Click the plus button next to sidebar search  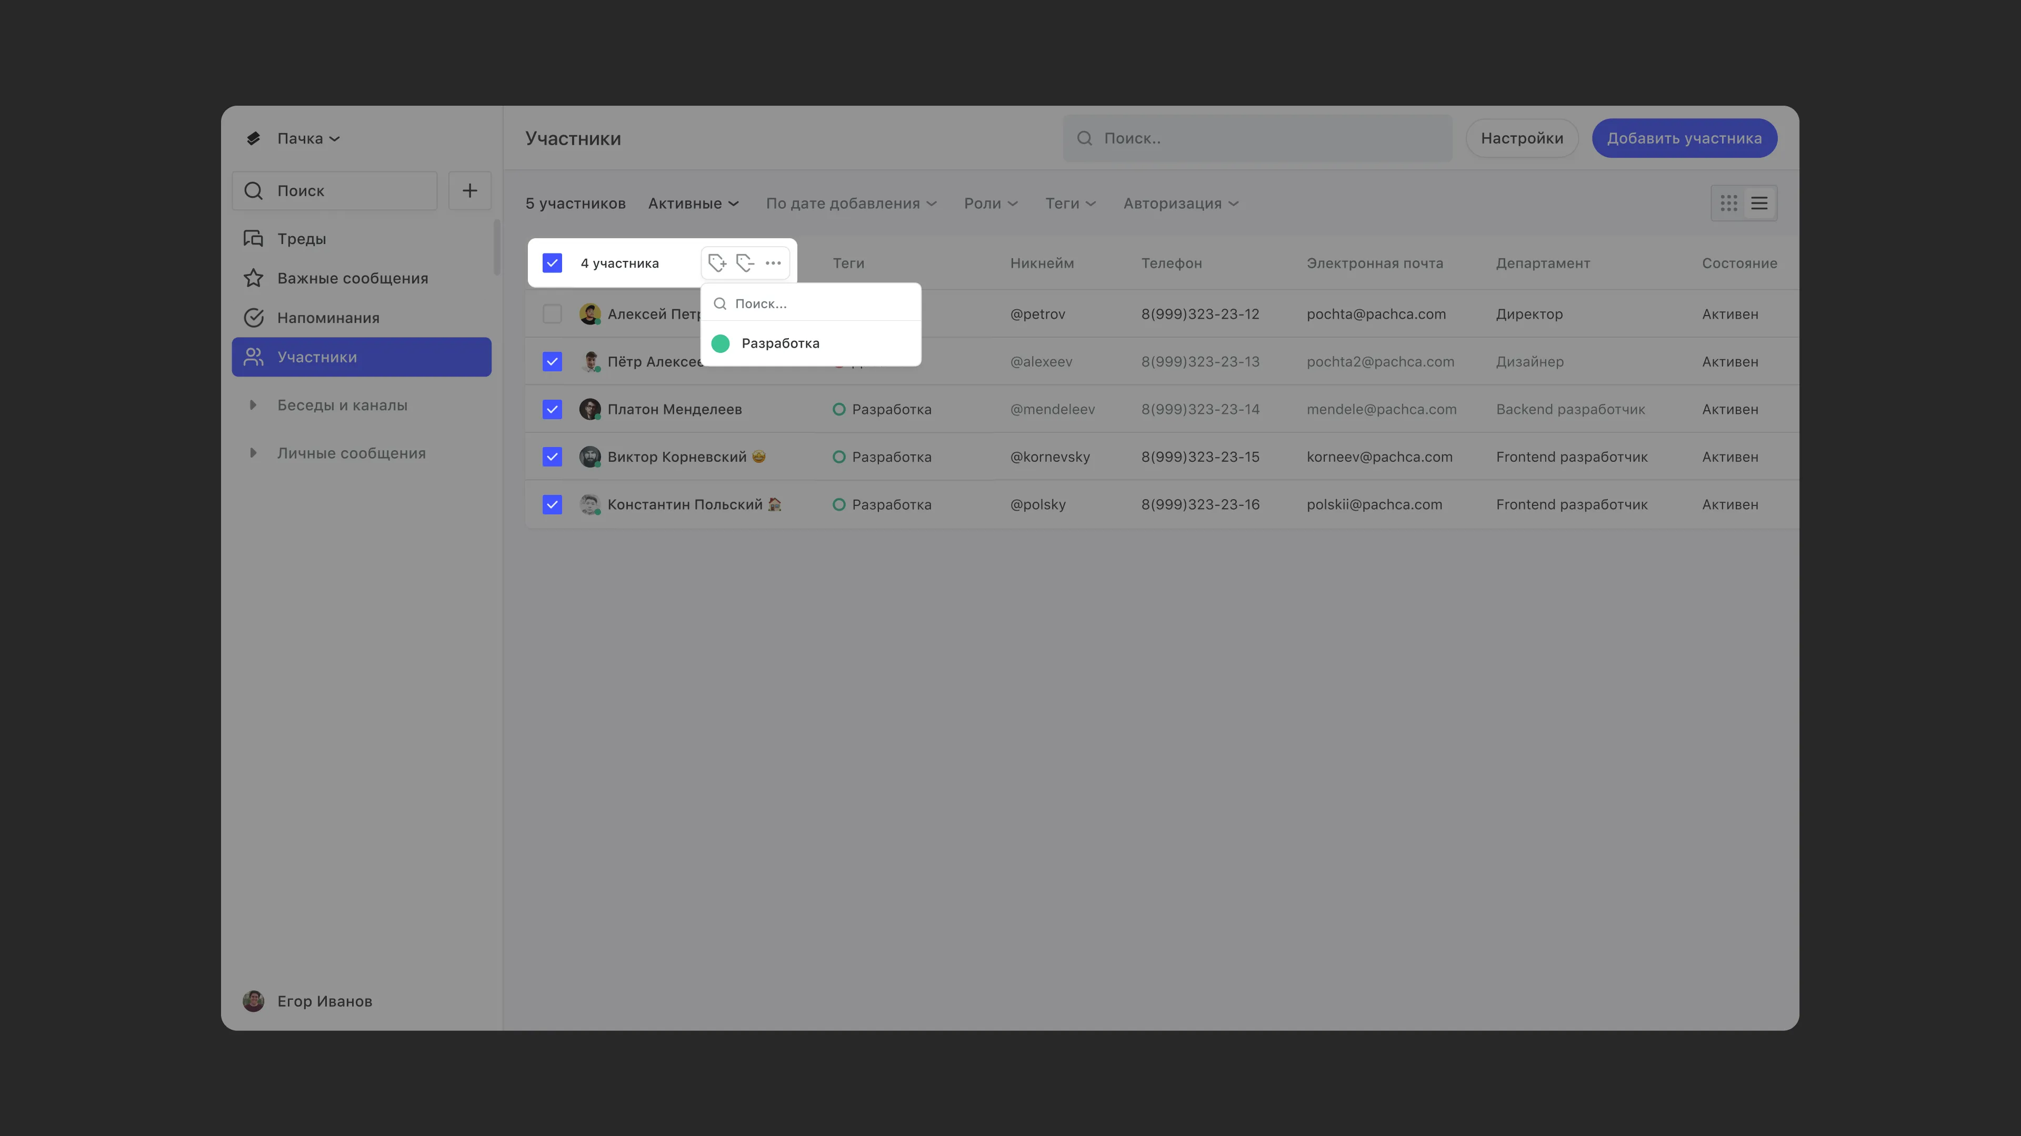pyautogui.click(x=469, y=190)
